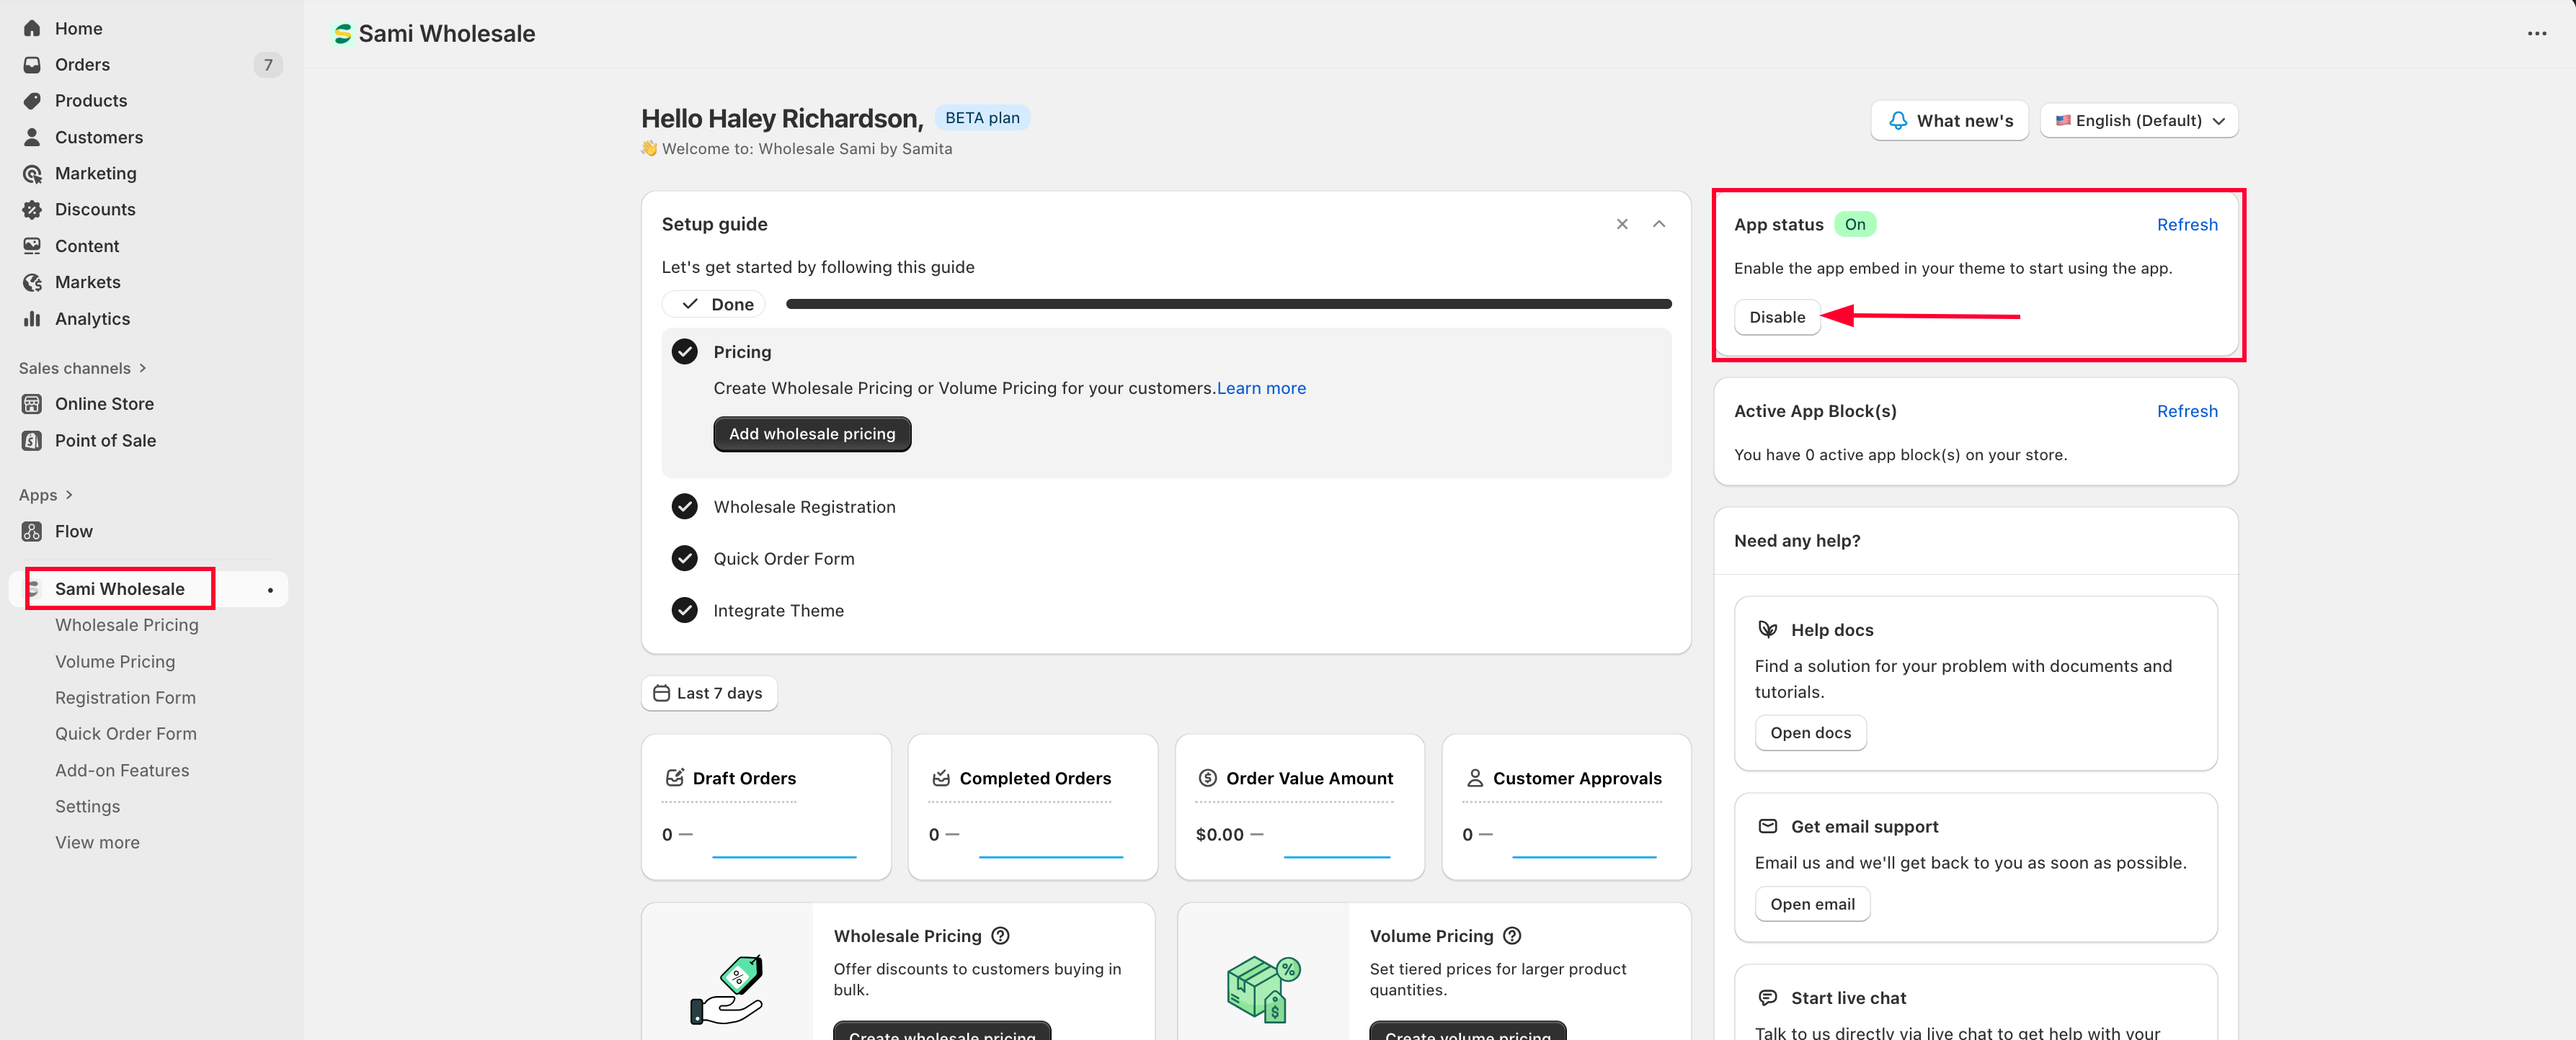Click the Volume Pricing help question icon
The image size is (2576, 1040).
pyautogui.click(x=1512, y=936)
